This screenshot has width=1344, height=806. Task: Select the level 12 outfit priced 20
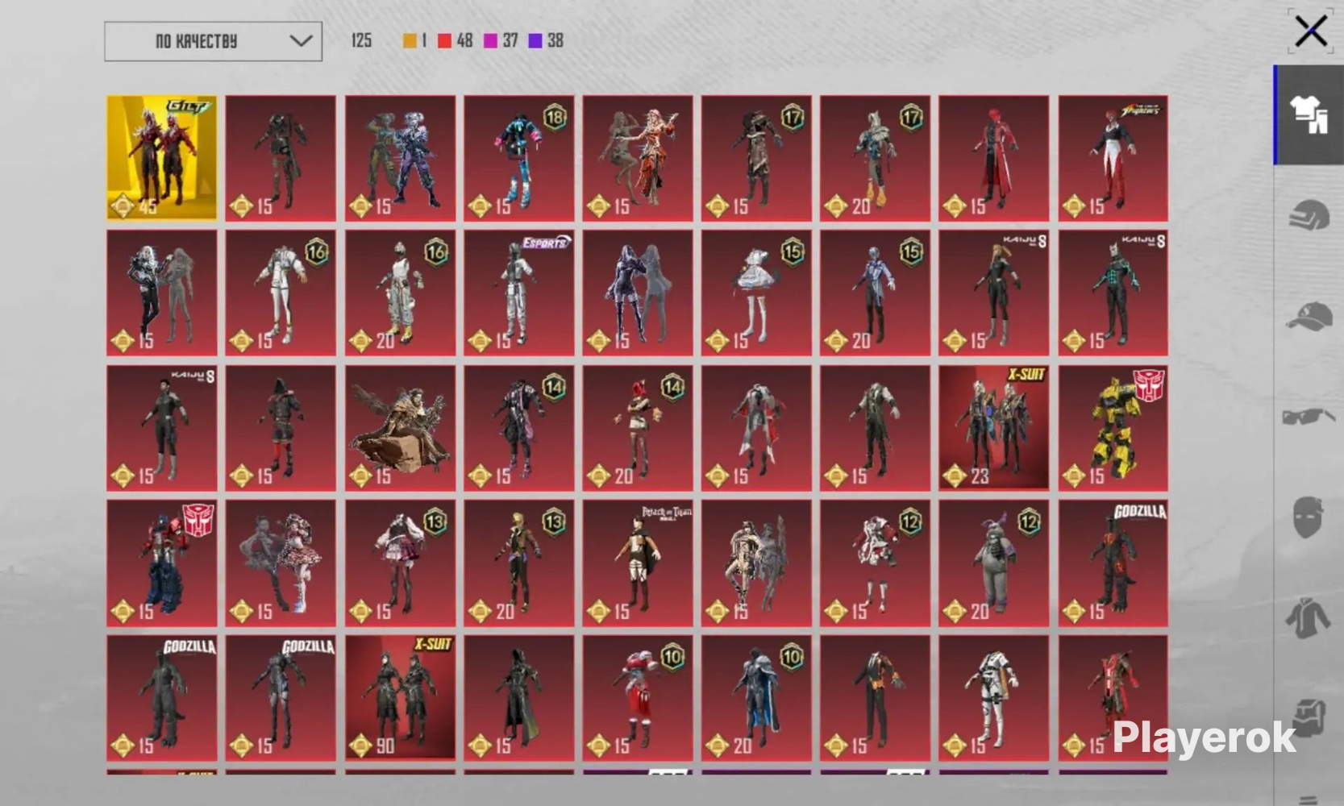click(x=993, y=563)
